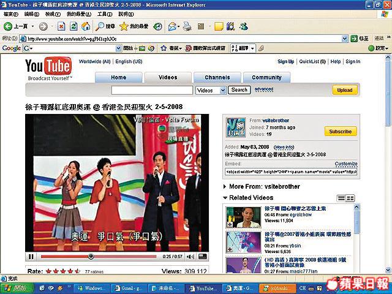The width and height of the screenshot is (392, 294).
Task: Click the yellow note toolbar icon
Action: (x=219, y=26)
